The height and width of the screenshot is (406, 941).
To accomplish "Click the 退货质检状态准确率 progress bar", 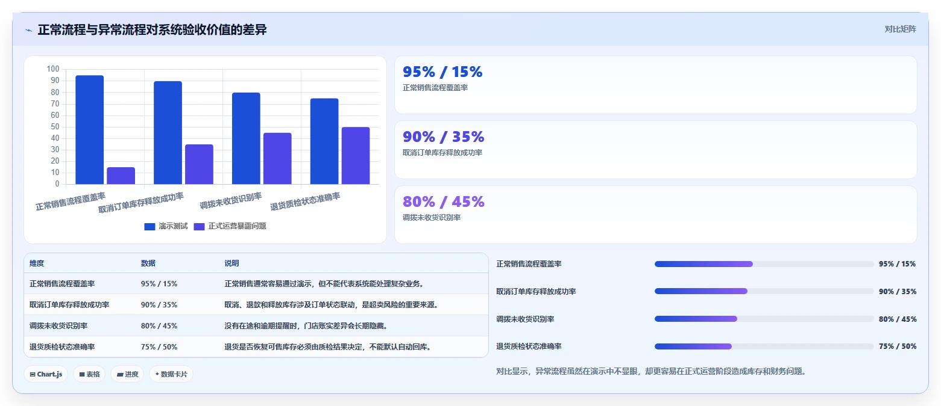I will (x=764, y=346).
